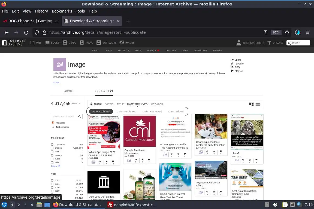314x209 pixels.
Task: Open the Internet Archive home logo
Action: click(x=14, y=43)
